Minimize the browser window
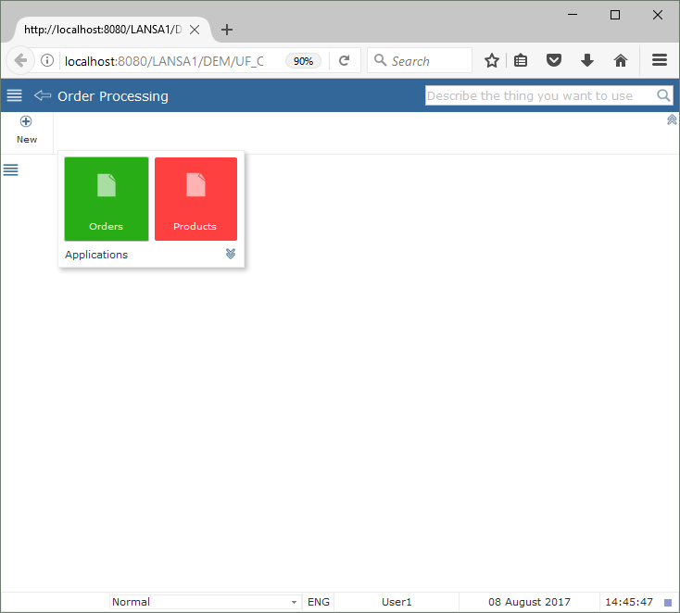 click(x=573, y=14)
